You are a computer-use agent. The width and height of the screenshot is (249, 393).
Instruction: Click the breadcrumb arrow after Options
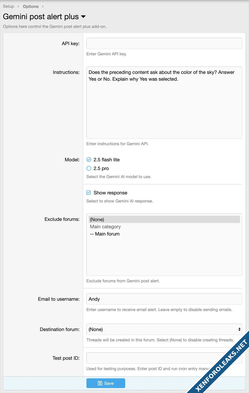pos(43,6)
